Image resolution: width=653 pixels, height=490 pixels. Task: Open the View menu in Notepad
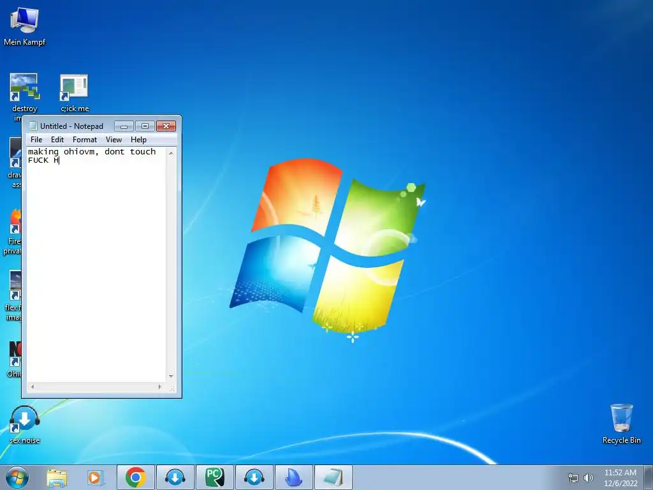pos(114,140)
